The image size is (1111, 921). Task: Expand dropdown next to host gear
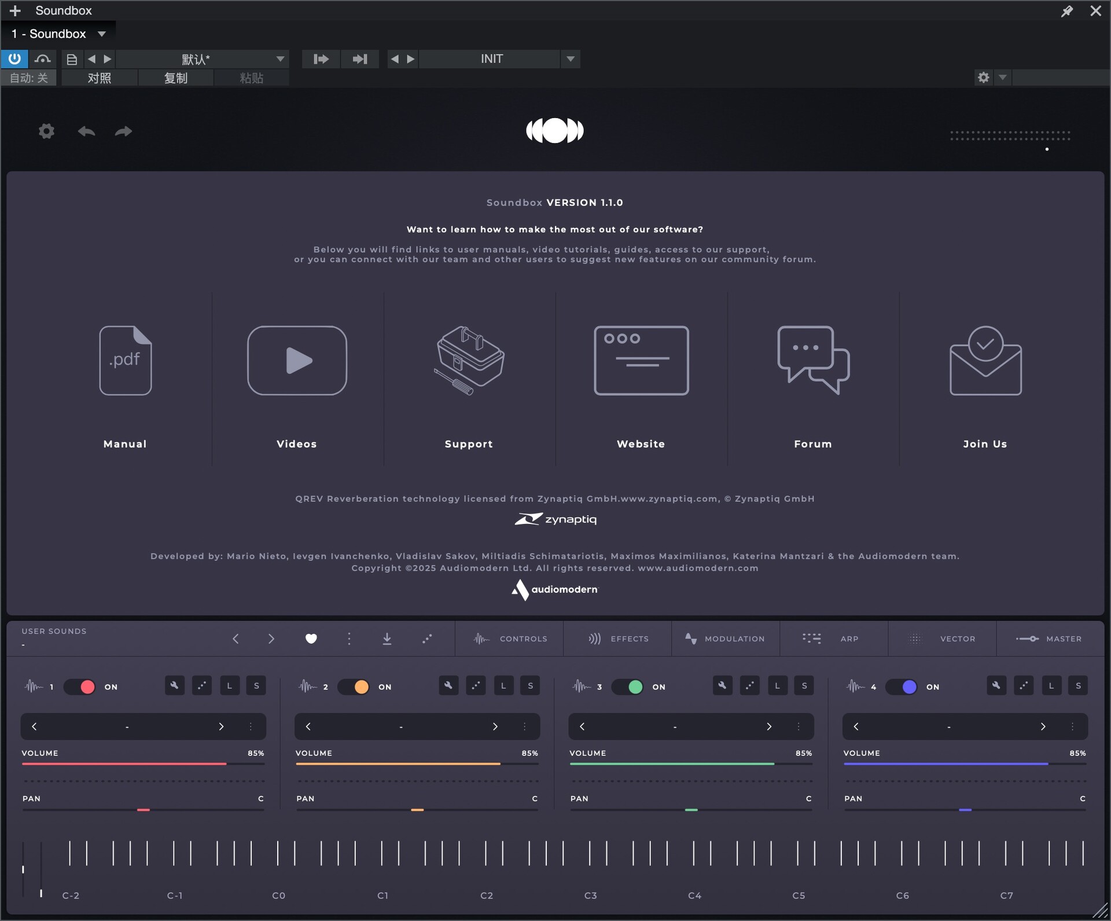[1003, 78]
